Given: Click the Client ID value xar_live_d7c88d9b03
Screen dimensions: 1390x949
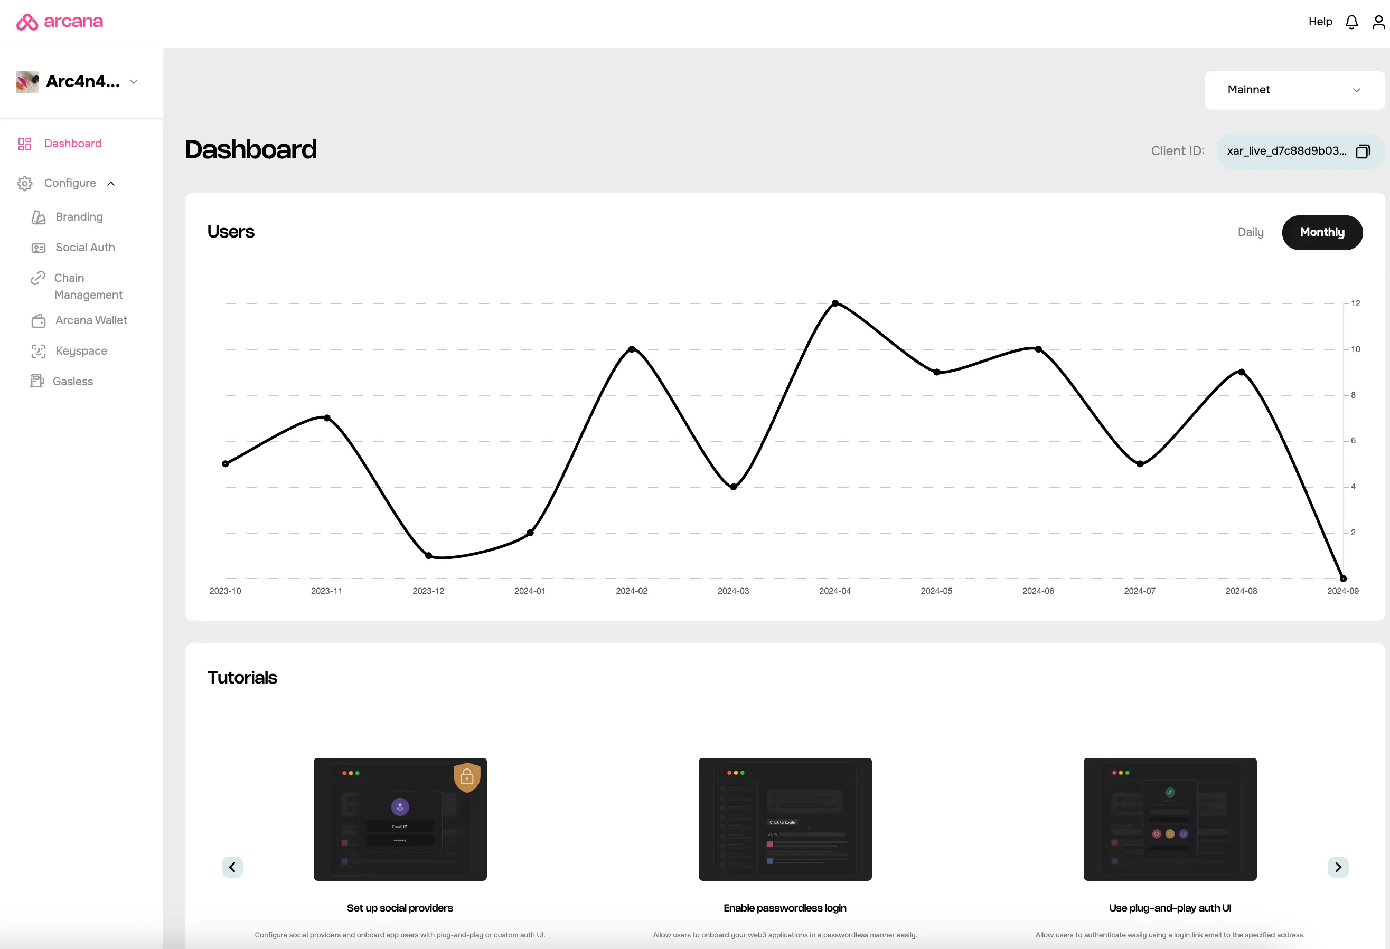Looking at the screenshot, I should coord(1286,151).
